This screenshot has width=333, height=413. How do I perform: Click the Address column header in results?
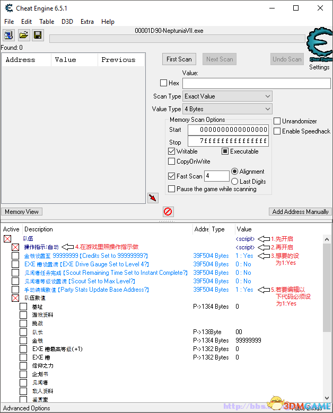[27, 60]
